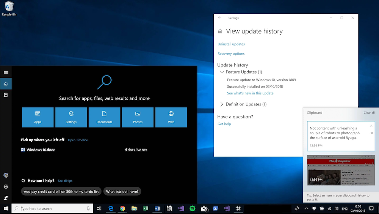This screenshot has height=214, width=379.
Task: Open 'See what's new in this update'
Action: [x=250, y=93]
